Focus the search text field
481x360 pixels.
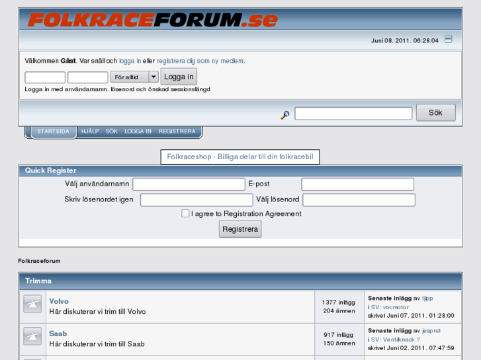click(353, 114)
